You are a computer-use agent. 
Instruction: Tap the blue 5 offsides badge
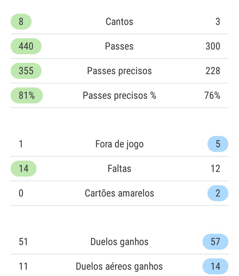218,144
